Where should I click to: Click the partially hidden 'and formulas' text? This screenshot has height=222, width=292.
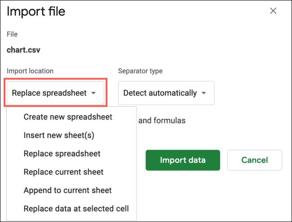162,120
